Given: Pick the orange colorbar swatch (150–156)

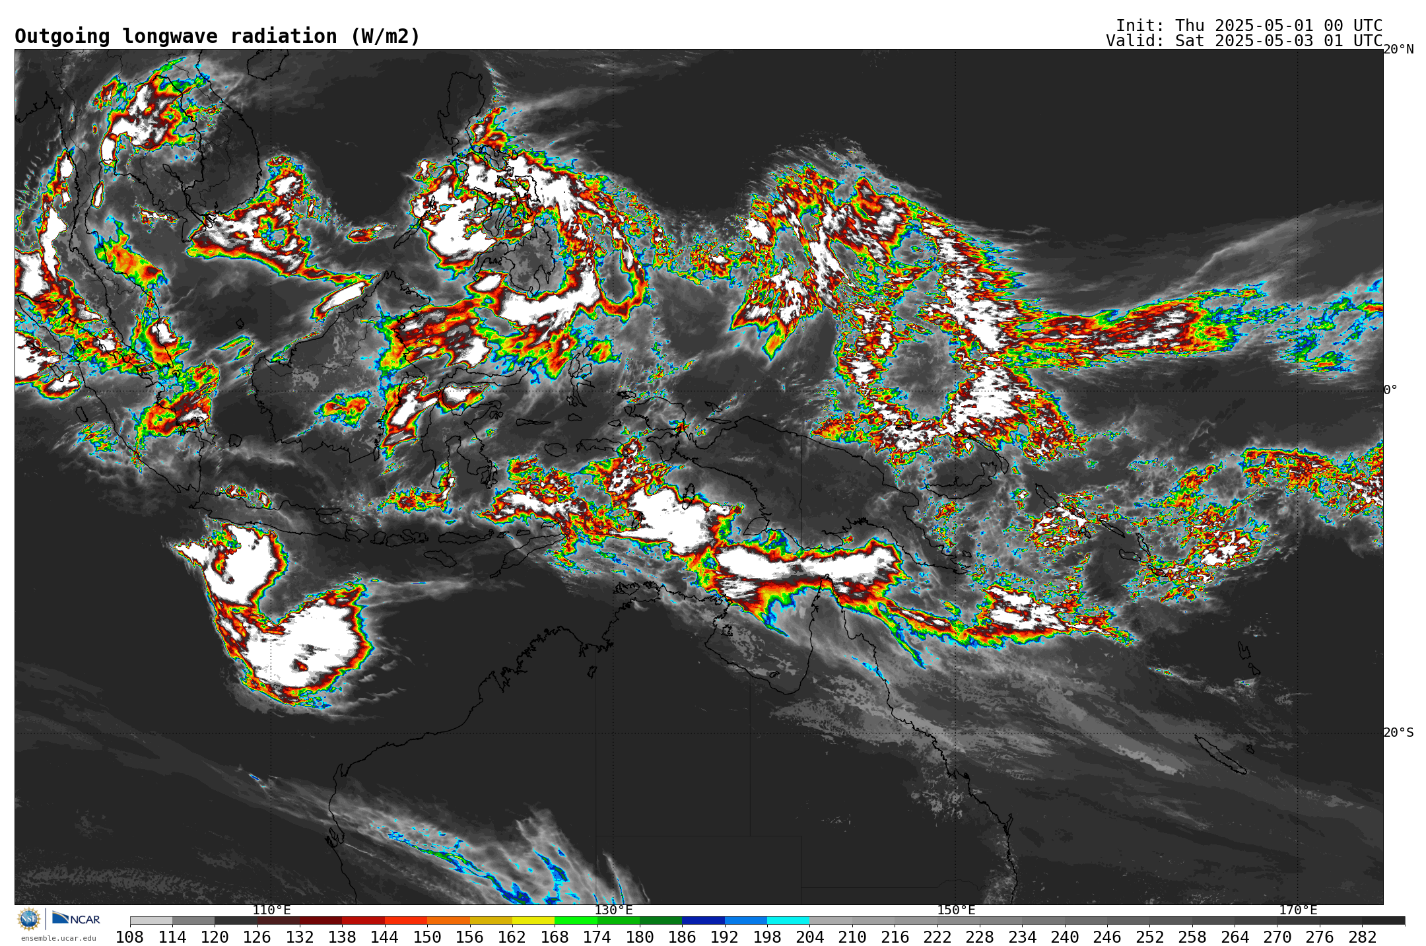Looking at the screenshot, I should 448,920.
